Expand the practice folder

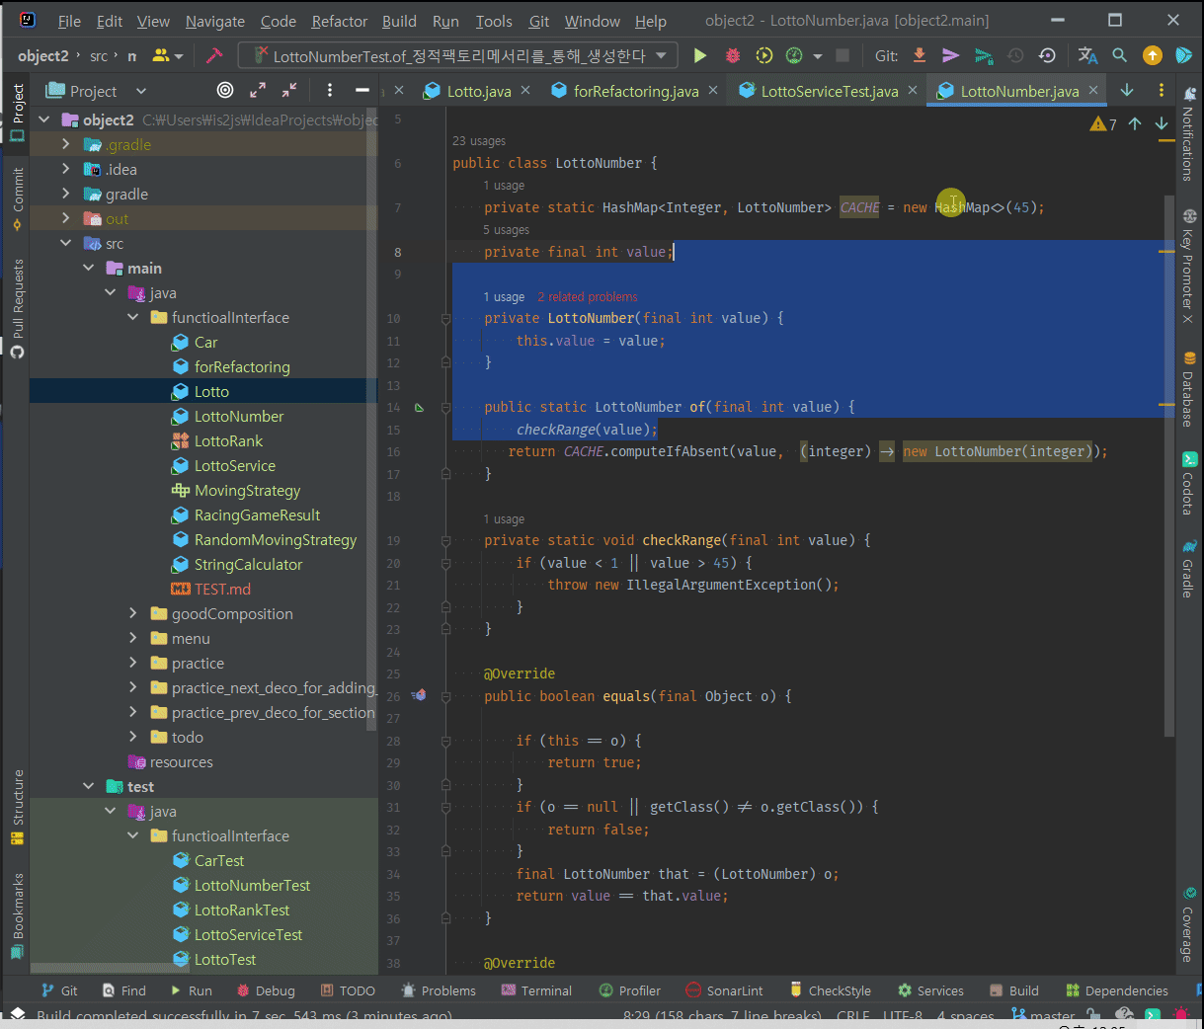tap(133, 664)
